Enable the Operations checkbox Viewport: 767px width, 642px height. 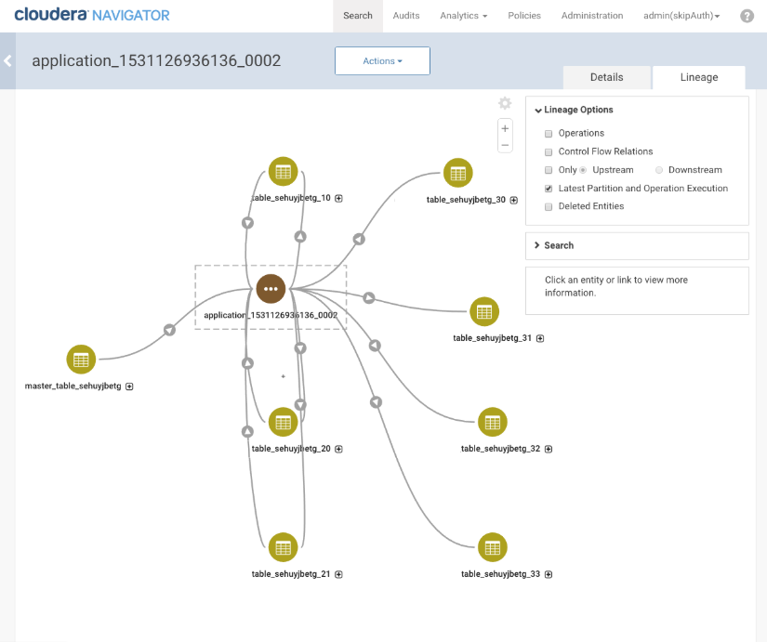point(549,134)
